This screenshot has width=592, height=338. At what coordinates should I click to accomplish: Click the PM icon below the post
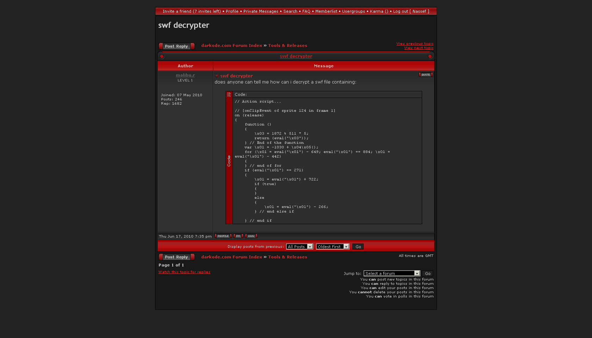tap(238, 236)
